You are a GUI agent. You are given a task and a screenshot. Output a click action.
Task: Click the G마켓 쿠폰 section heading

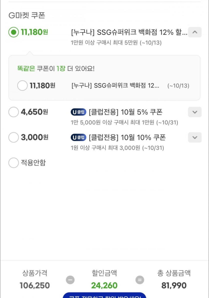tap(27, 15)
